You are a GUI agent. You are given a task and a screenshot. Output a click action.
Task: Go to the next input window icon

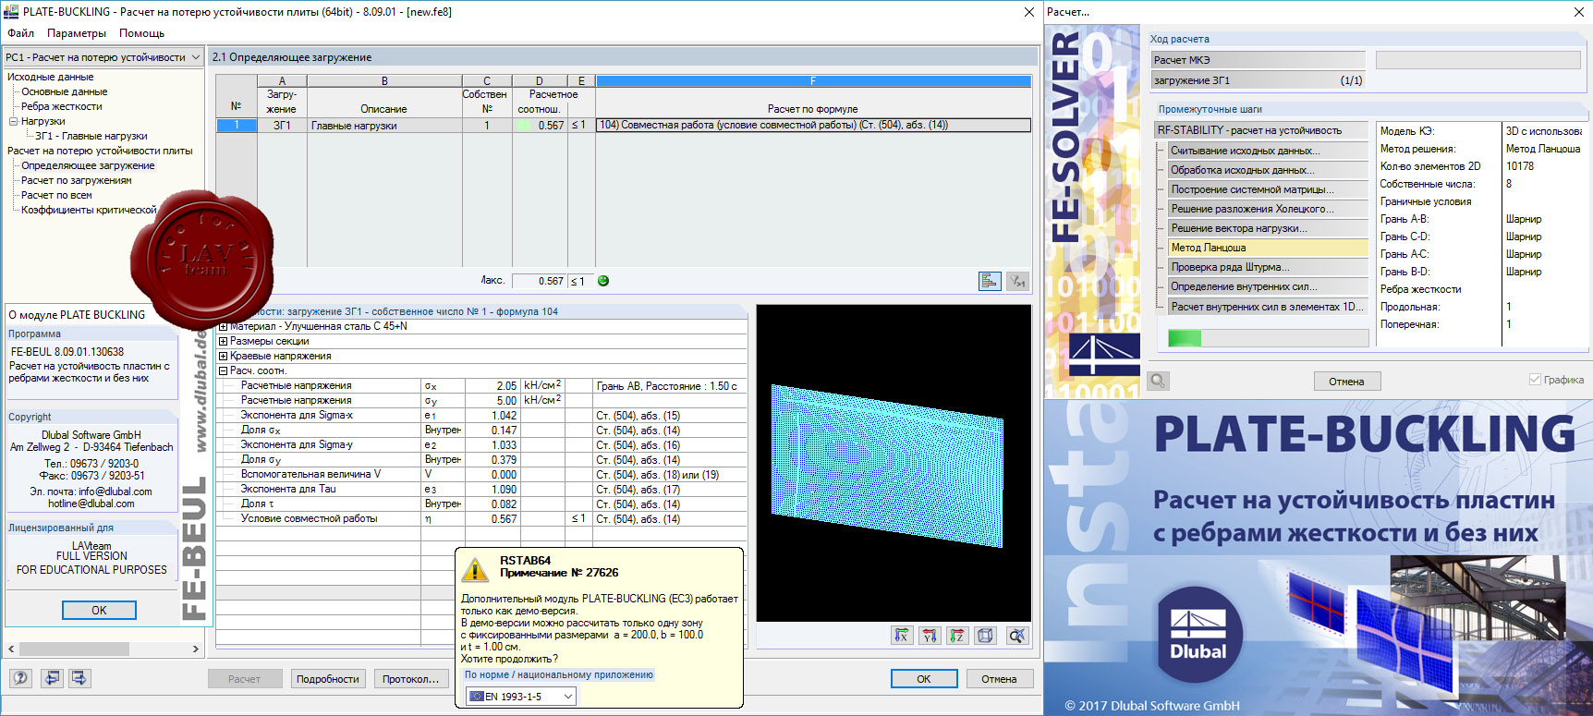[79, 678]
